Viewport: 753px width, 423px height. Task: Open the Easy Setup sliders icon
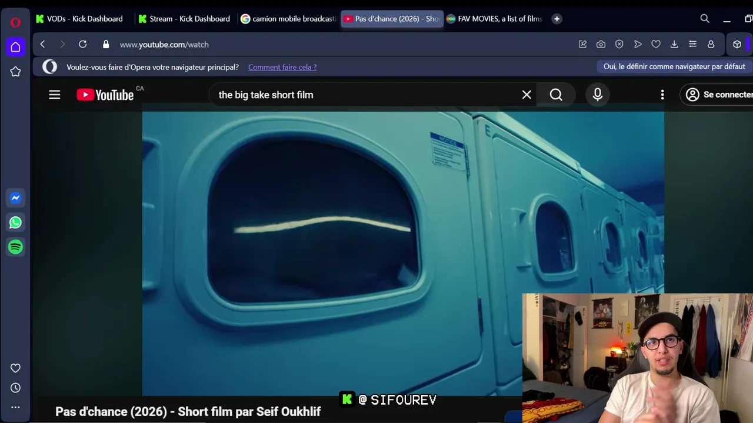tap(692, 44)
